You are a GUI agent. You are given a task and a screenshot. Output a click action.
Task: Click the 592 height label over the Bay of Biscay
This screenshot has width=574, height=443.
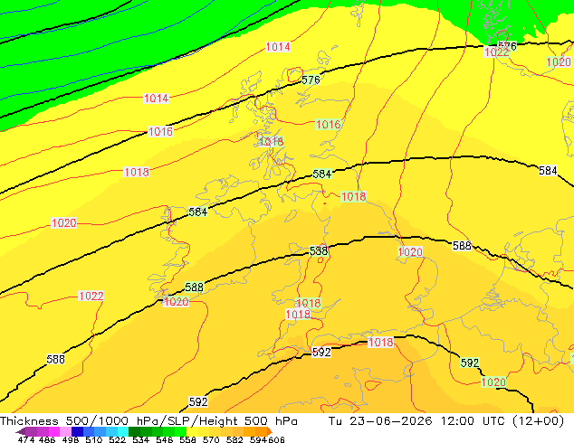198,401
